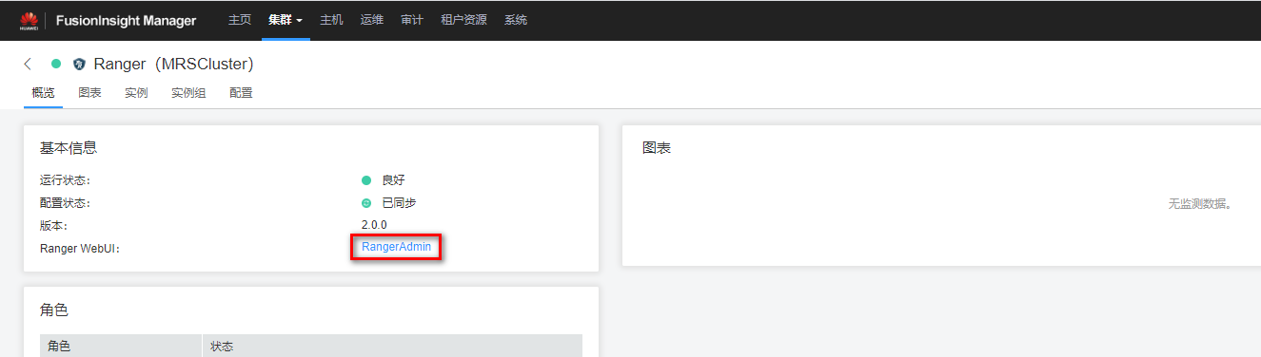Viewport: 1261px width, 357px height.
Task: Click the Ranger WebUI label
Action: pos(80,248)
